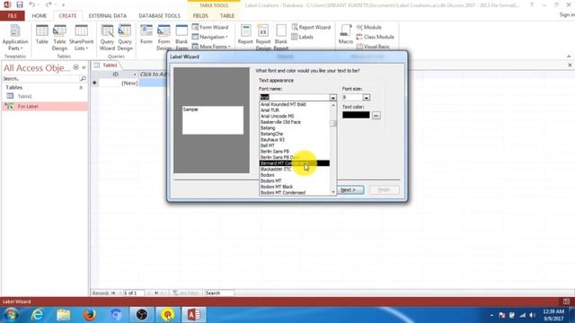Select Arial Rounded MT Bold font
Viewport: 575px width, 323px height.
(295, 104)
